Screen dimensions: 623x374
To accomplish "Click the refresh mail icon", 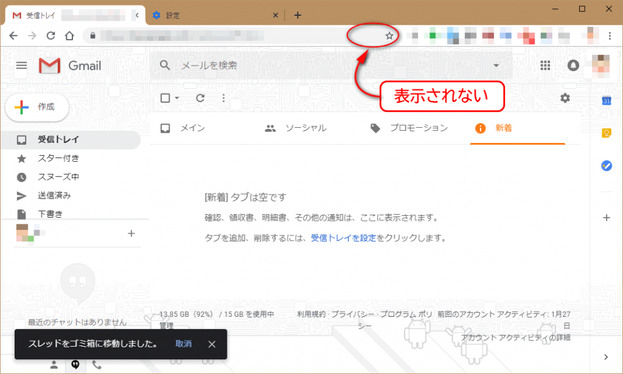I will (200, 98).
